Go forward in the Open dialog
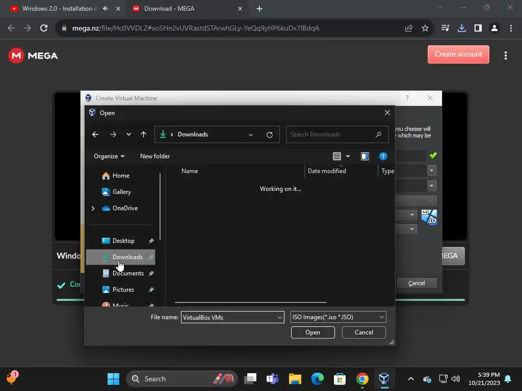Image resolution: width=522 pixels, height=391 pixels. (113, 134)
